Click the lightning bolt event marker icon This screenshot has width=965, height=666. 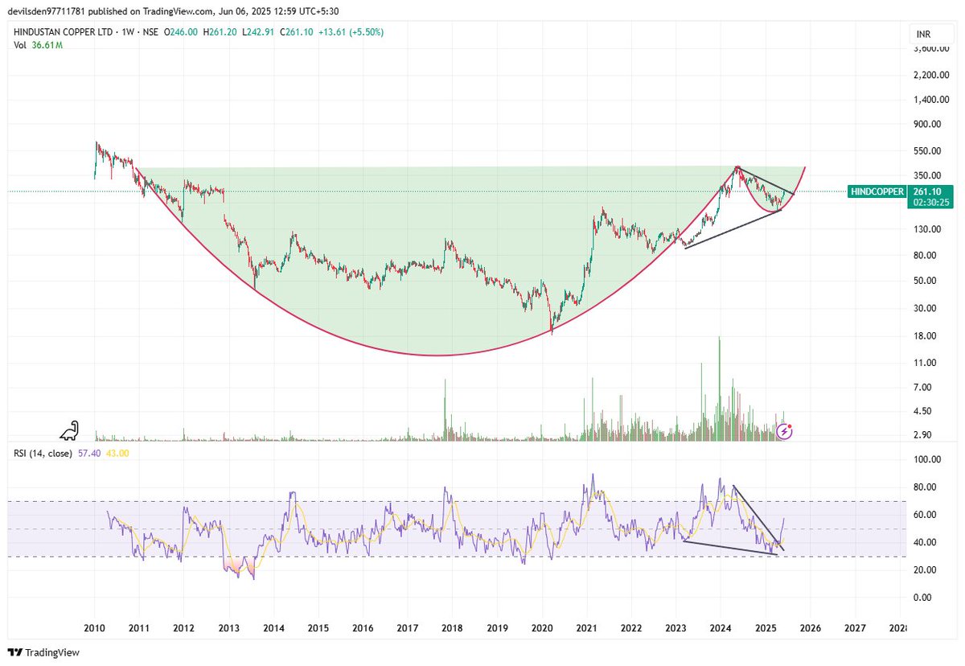(786, 431)
